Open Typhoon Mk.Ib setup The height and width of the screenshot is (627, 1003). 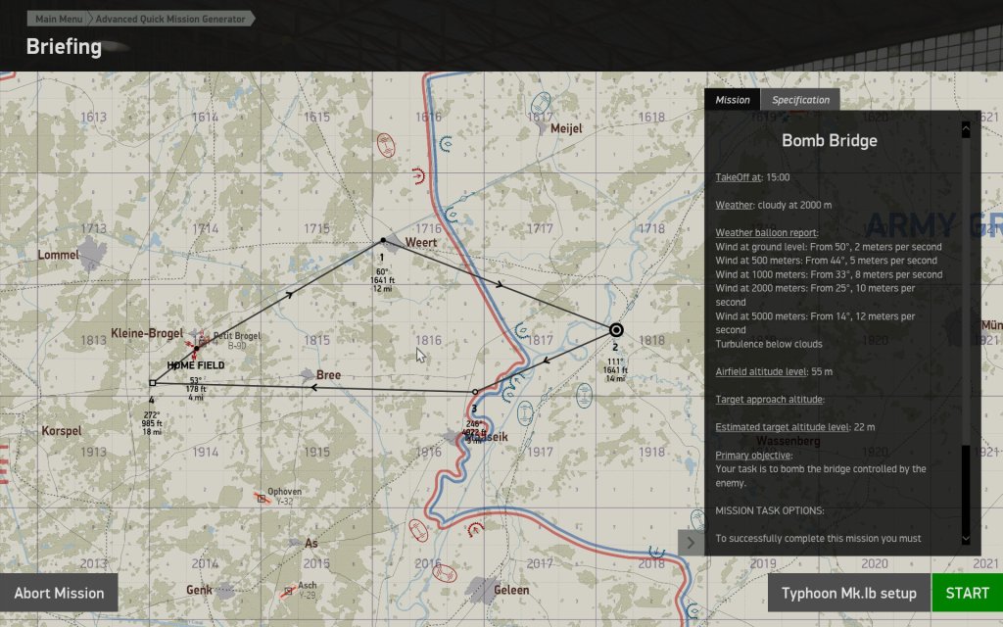[x=848, y=593]
